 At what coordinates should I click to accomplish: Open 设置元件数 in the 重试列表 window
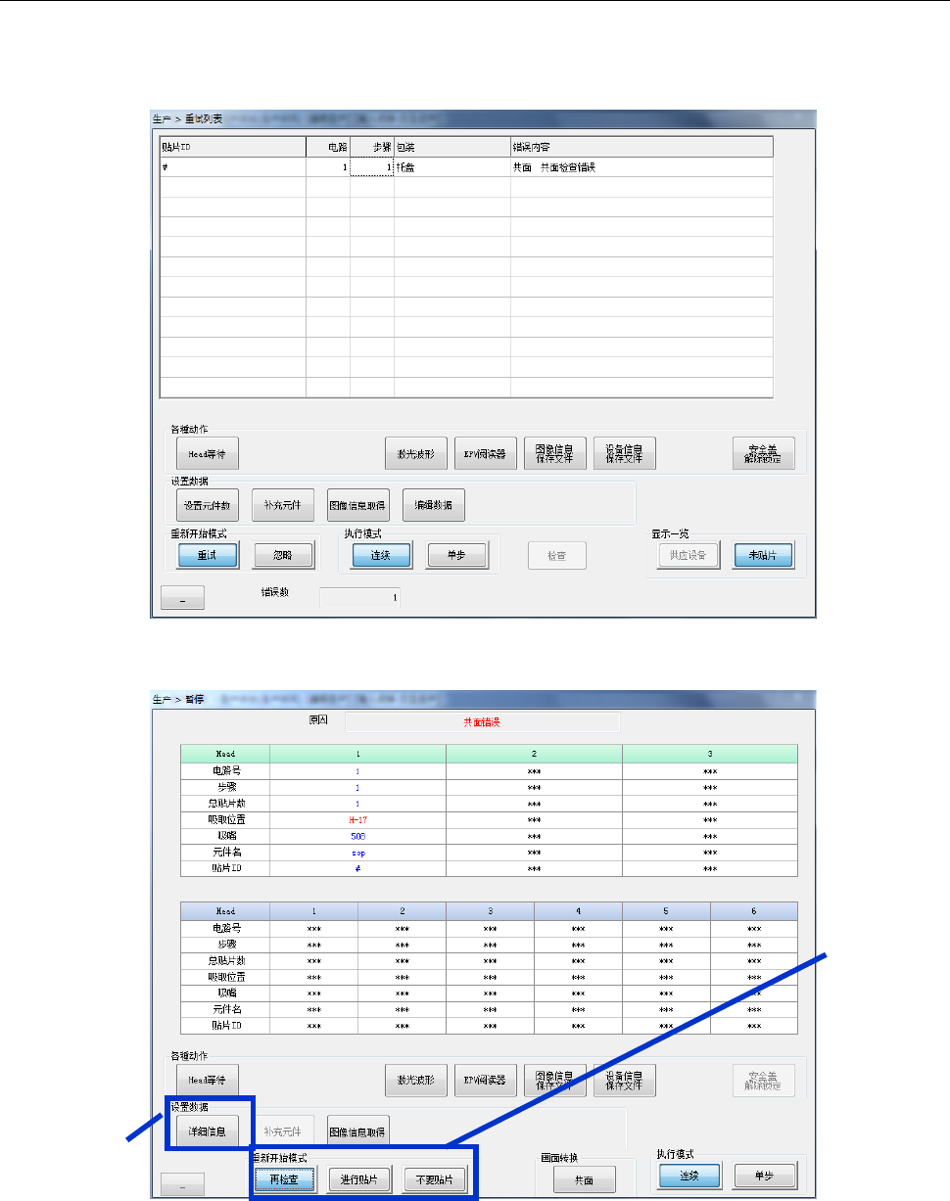tap(207, 506)
